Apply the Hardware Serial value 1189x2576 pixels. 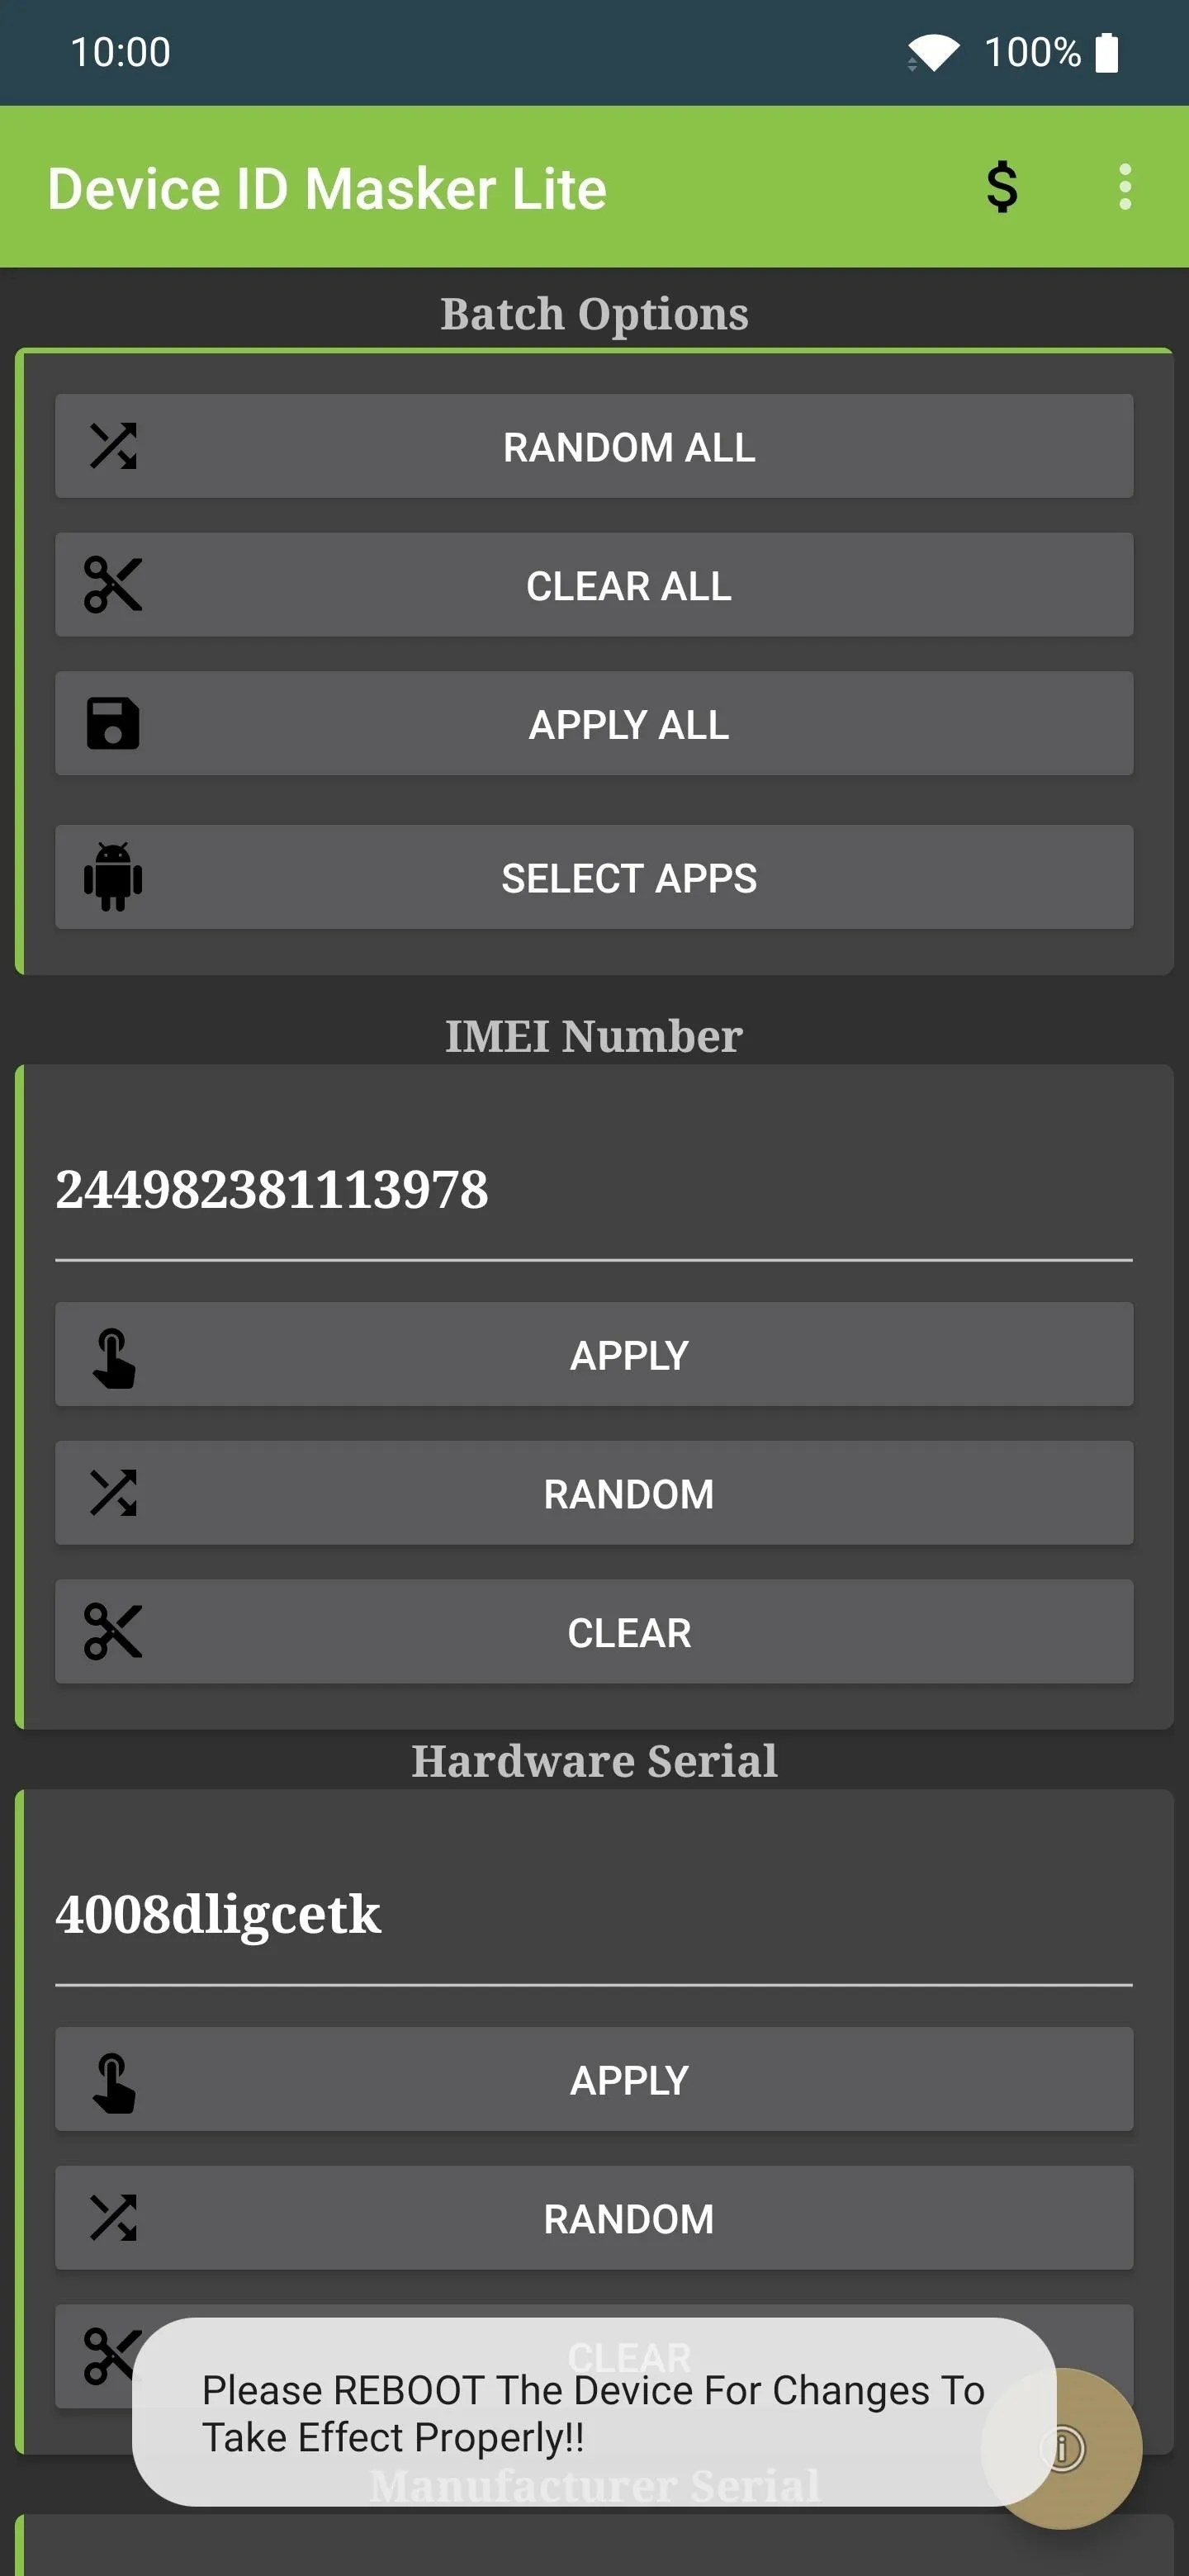click(x=594, y=2079)
